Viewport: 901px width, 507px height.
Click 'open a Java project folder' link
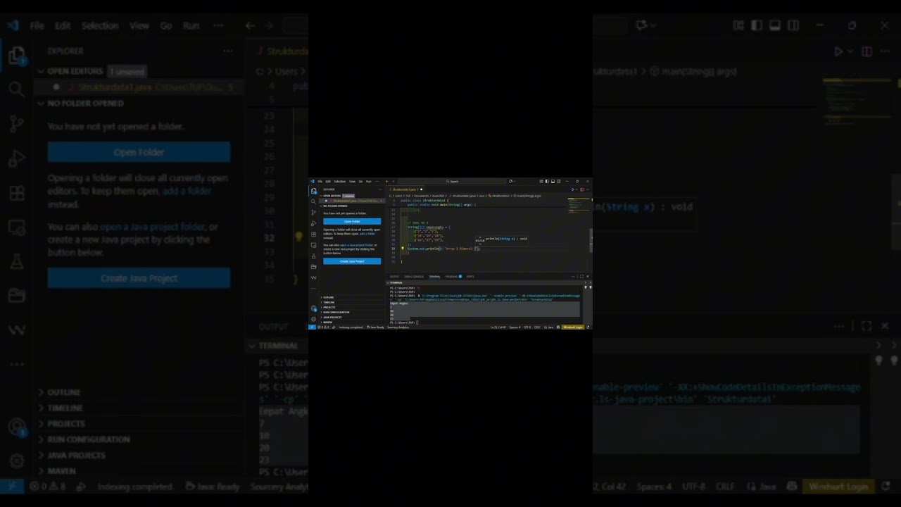[356, 245]
